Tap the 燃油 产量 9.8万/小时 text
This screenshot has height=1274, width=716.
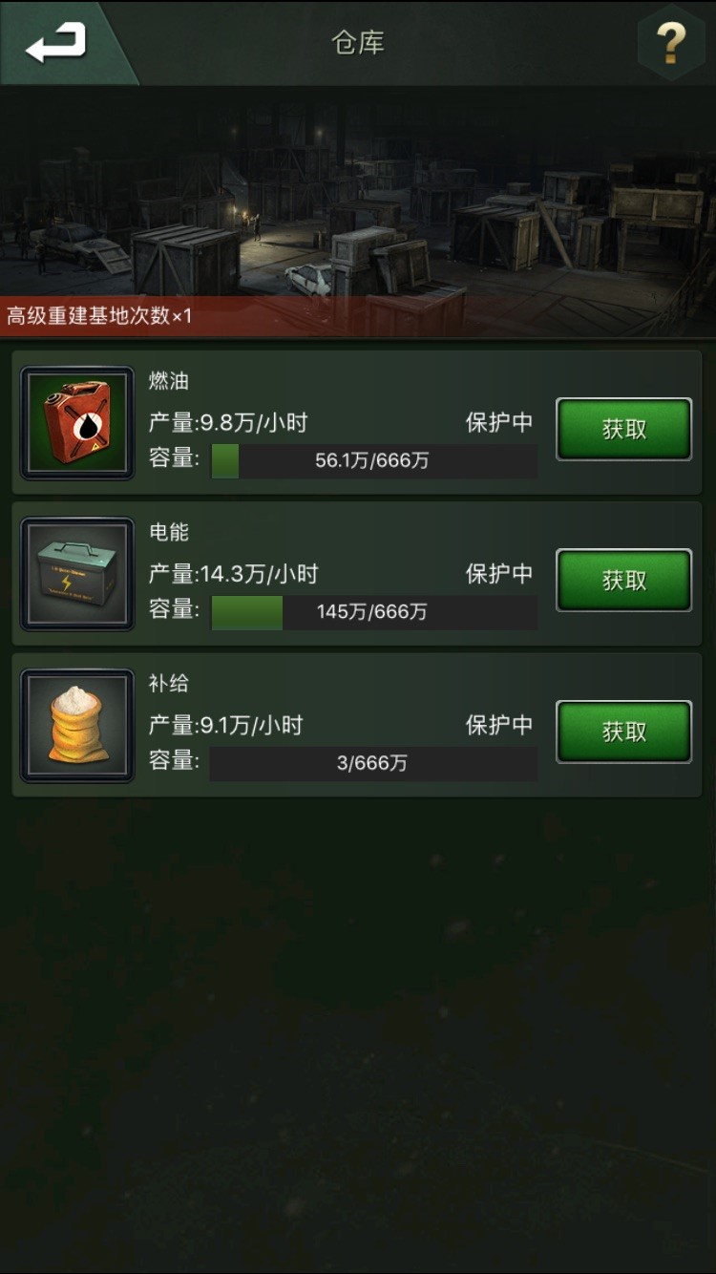229,423
